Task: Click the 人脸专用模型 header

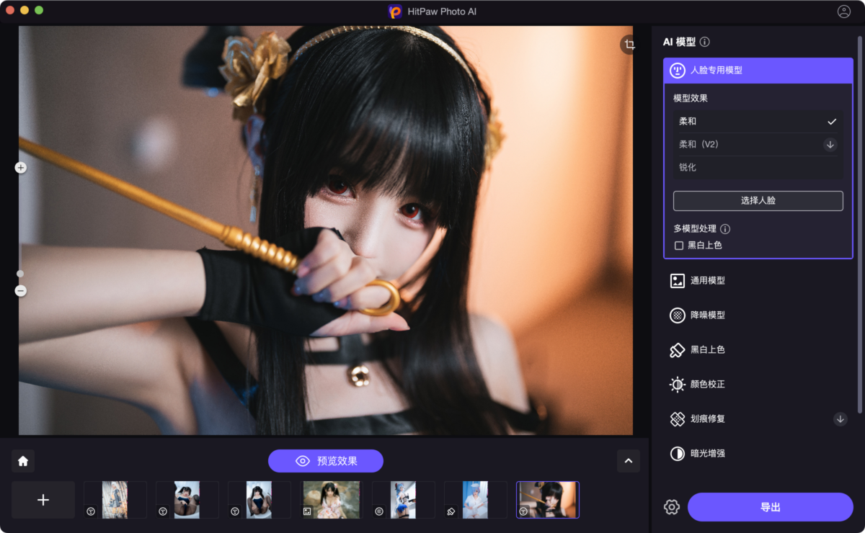Action: pos(758,71)
